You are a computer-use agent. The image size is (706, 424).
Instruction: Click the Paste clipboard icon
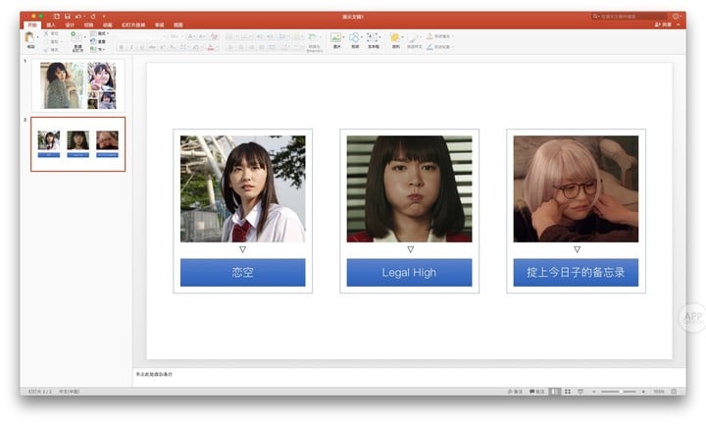(x=29, y=38)
